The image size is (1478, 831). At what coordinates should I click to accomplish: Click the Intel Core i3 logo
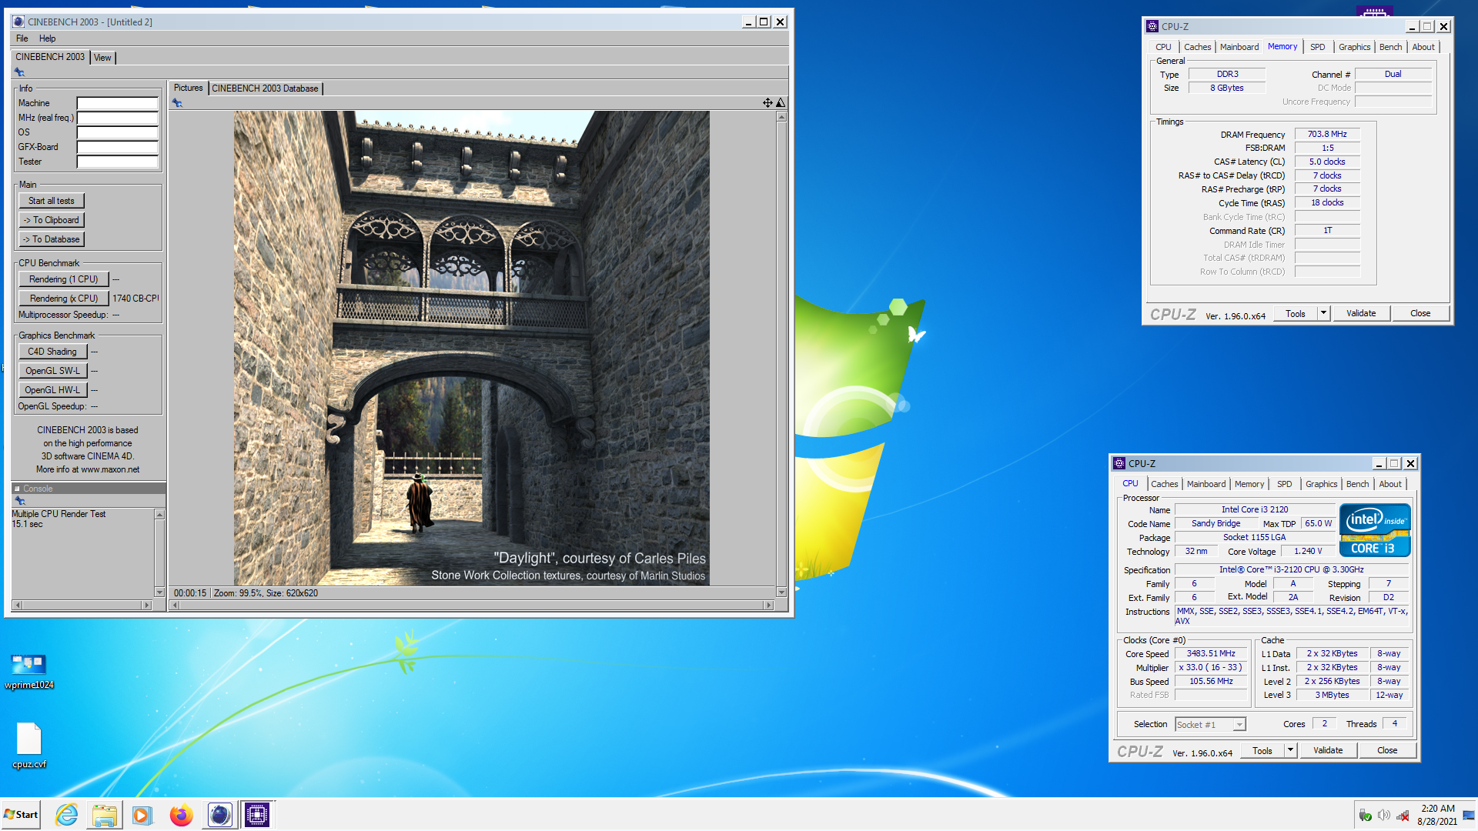(1375, 530)
